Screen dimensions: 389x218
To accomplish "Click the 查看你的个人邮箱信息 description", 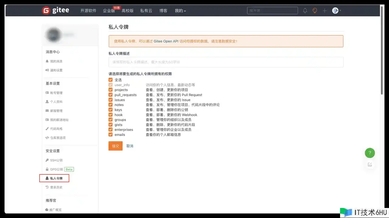I will click(163, 135).
